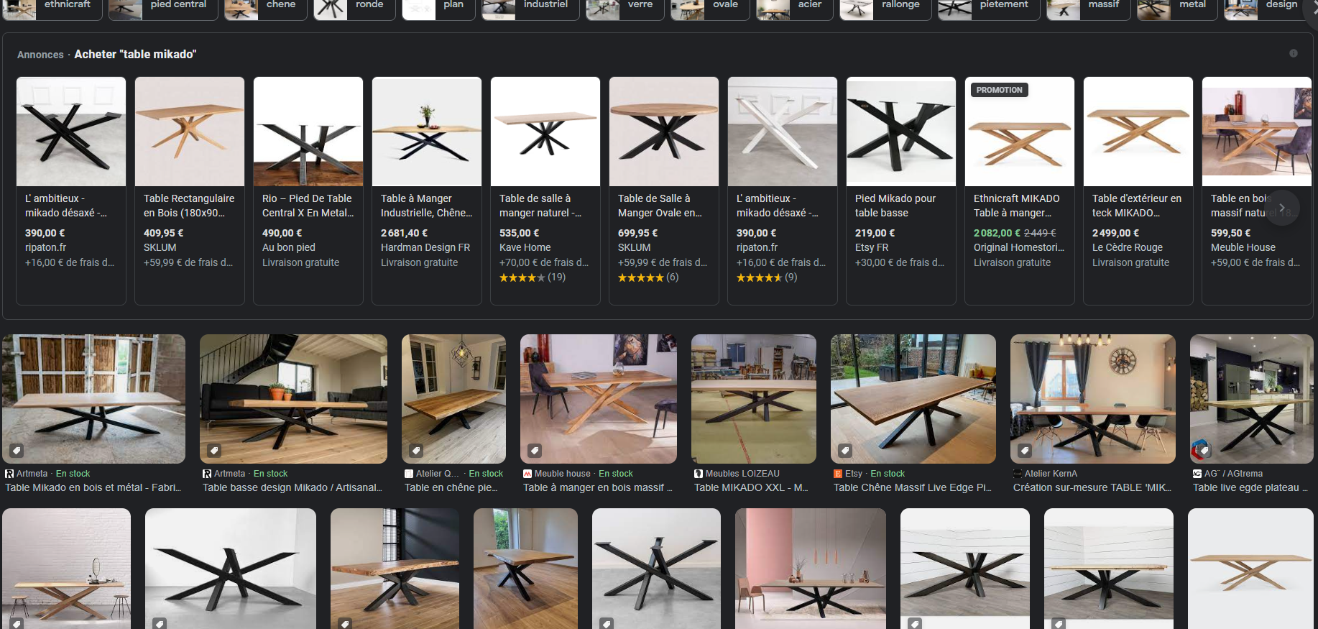Advance the shopping carousel with the next arrow
Viewport: 1318px width, 629px height.
(1281, 207)
